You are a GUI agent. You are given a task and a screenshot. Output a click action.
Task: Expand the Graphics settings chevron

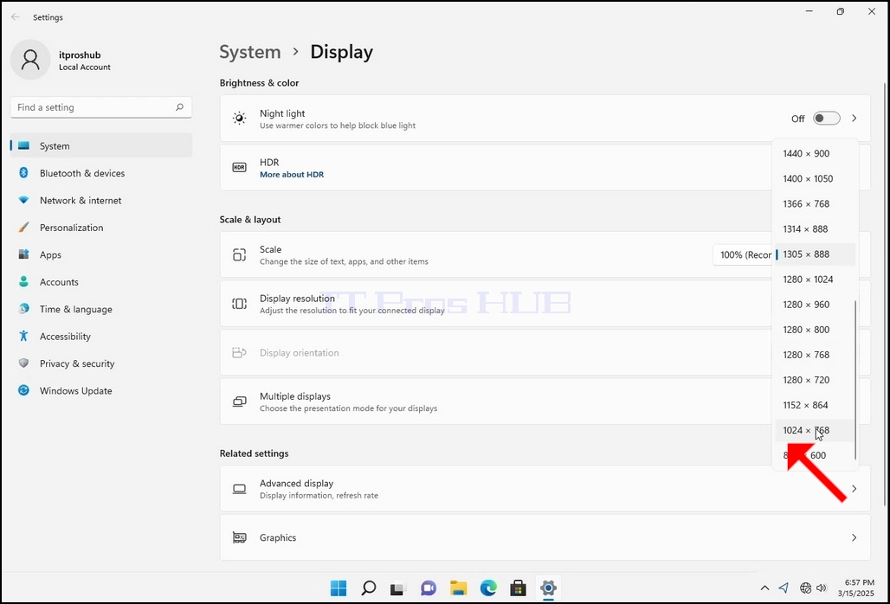pyautogui.click(x=854, y=537)
